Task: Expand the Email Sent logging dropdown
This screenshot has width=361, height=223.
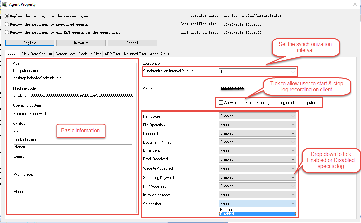Action: click(292, 150)
